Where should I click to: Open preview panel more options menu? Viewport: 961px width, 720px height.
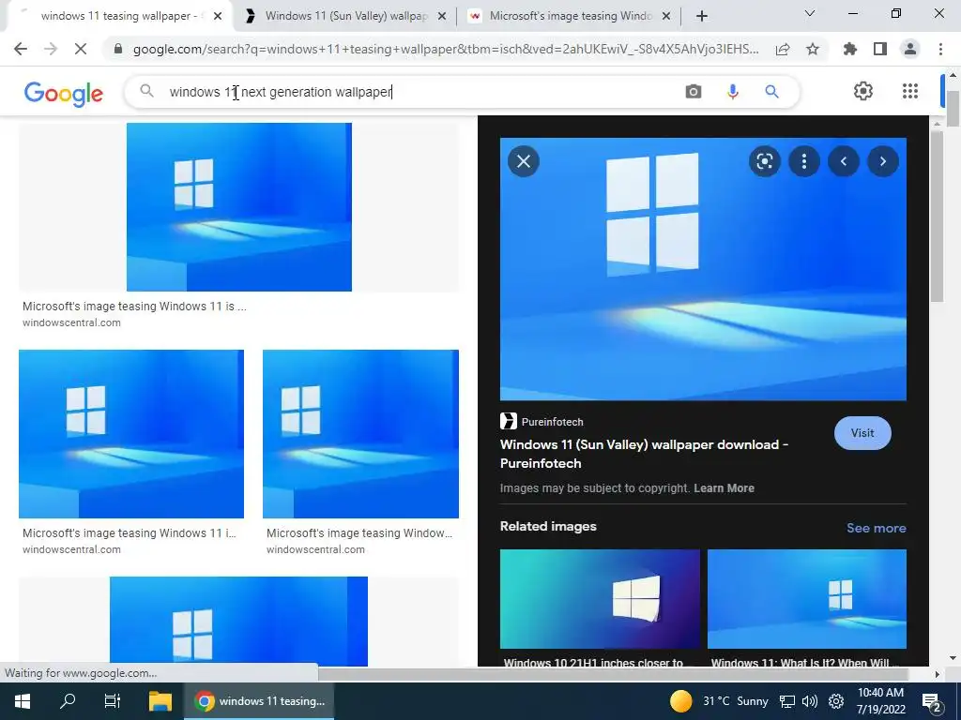coord(804,161)
